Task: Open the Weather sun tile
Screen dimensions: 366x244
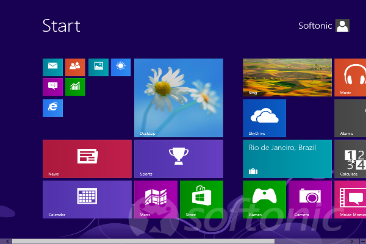Action: 121,67
